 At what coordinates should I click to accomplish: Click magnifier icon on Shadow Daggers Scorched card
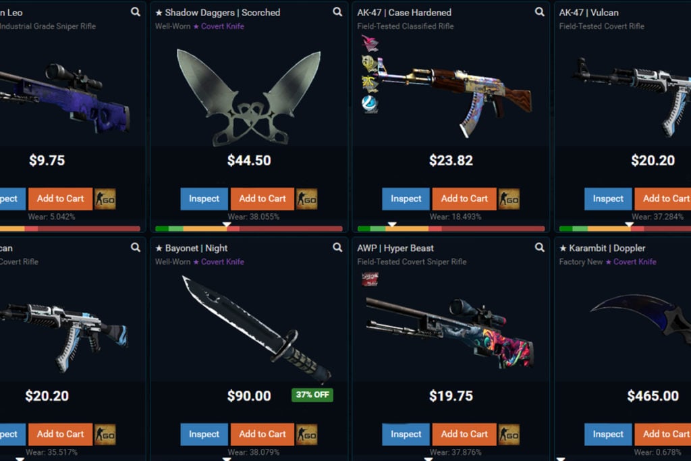(x=337, y=12)
